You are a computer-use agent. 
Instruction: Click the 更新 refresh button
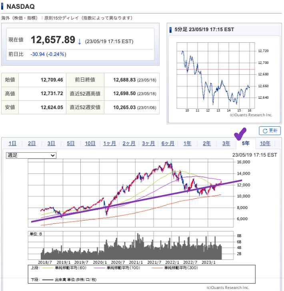pyautogui.click(x=270, y=131)
